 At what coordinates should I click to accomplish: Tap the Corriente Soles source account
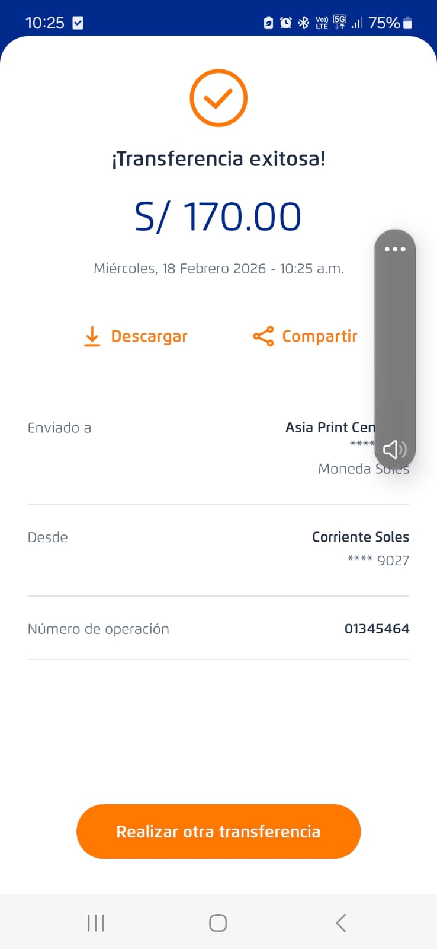360,537
